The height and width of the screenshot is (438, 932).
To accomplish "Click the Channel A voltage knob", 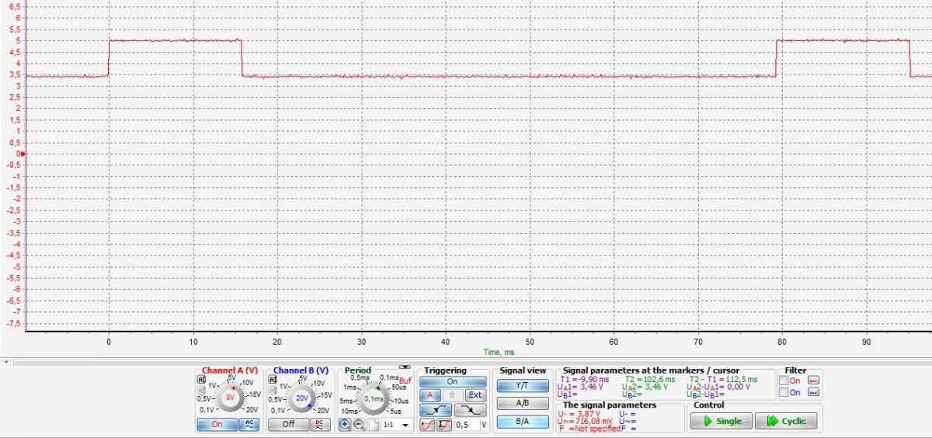I will (230, 397).
